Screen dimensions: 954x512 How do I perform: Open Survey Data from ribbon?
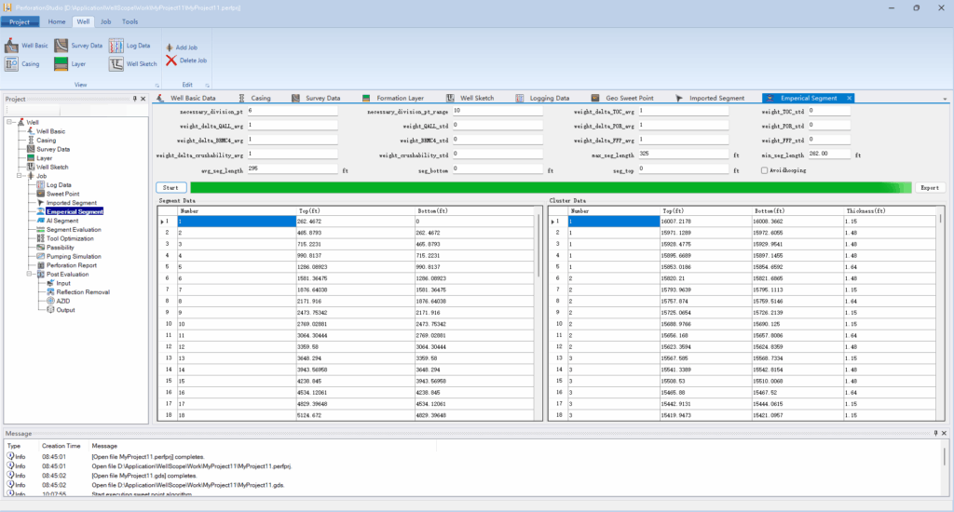coord(78,46)
